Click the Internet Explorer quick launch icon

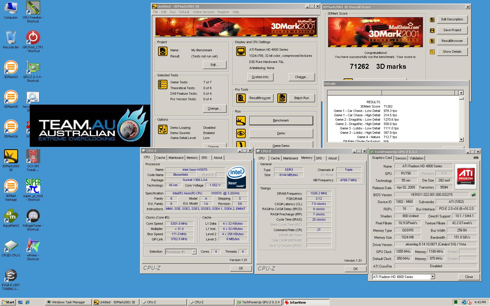(x=27, y=302)
